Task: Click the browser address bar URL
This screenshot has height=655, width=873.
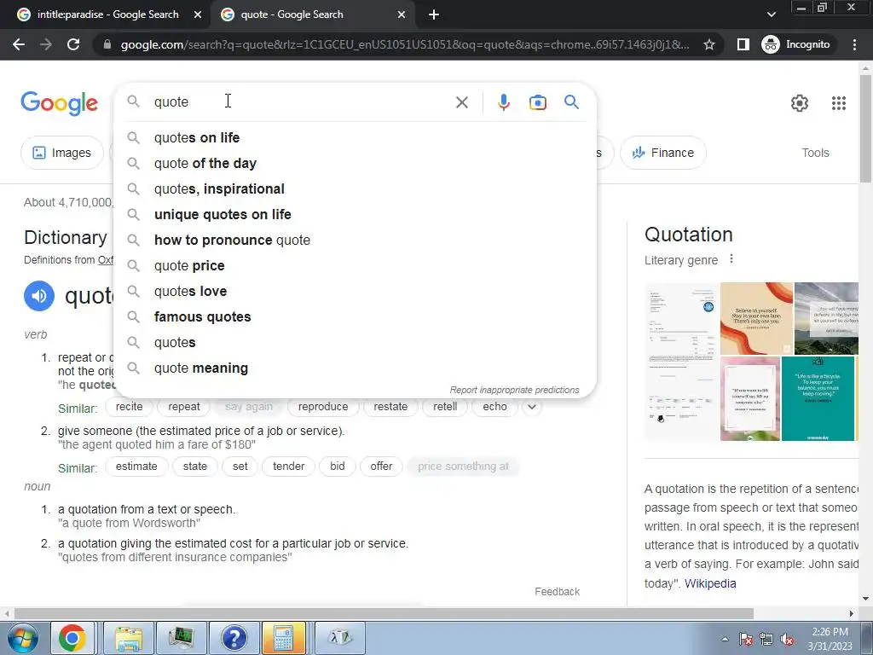Action: point(404,44)
